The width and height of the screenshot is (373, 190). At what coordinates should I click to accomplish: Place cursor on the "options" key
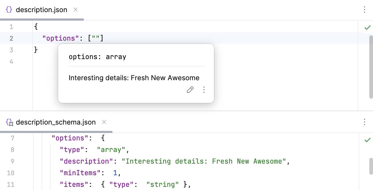click(x=60, y=38)
